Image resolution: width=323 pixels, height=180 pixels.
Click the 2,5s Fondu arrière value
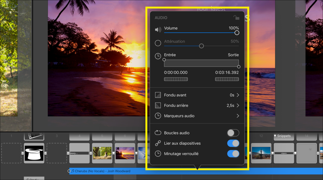point(231,105)
